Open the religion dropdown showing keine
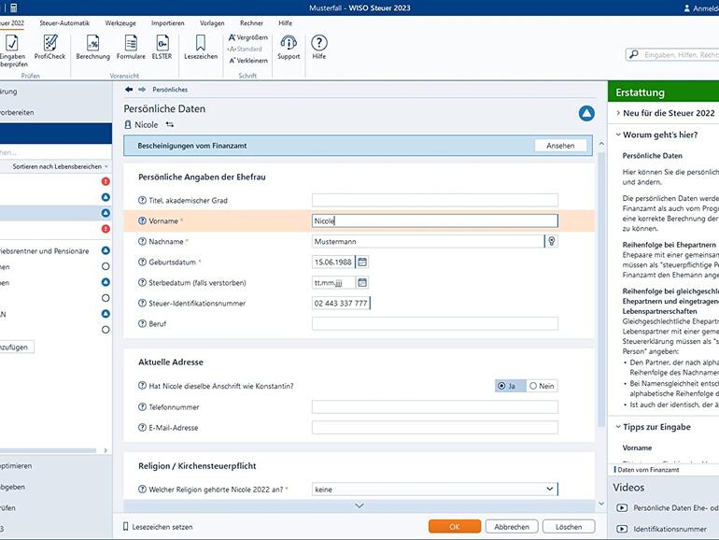Screen dimensions: 719x540 (434, 489)
